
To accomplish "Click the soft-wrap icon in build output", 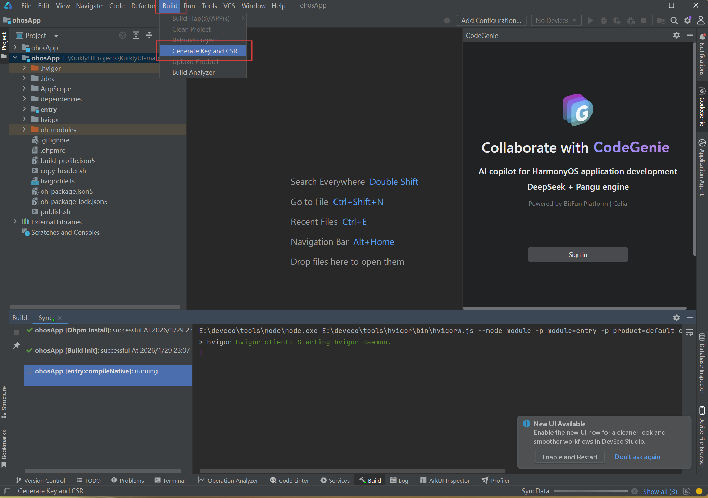I will (x=690, y=332).
